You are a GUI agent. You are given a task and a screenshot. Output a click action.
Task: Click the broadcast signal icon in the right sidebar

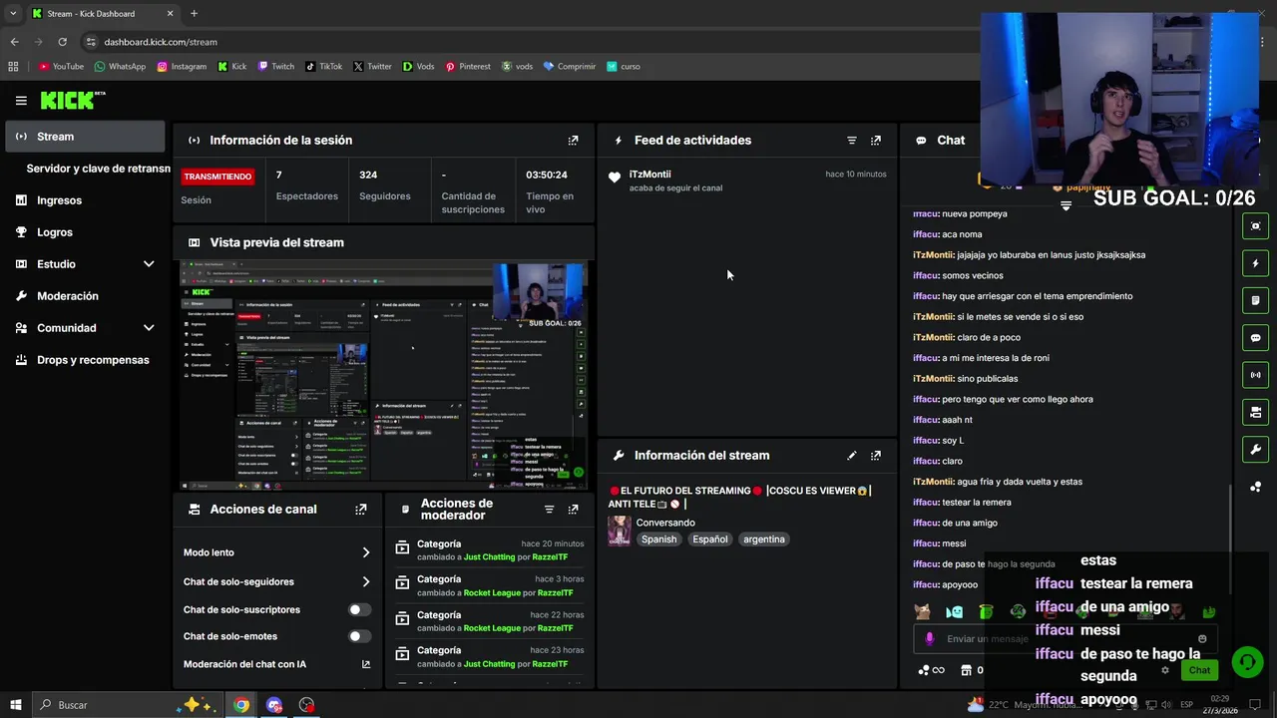pyautogui.click(x=1256, y=375)
